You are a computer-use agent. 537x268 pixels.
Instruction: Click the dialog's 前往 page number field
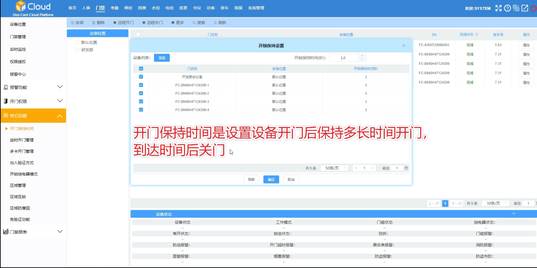pyautogui.click(x=397, y=168)
